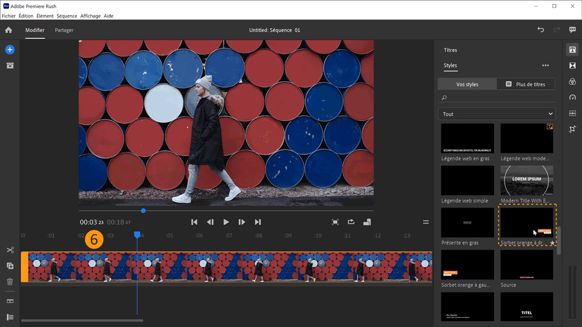The height and width of the screenshot is (327, 582).
Task: Toggle full screen preview button
Action: click(335, 222)
